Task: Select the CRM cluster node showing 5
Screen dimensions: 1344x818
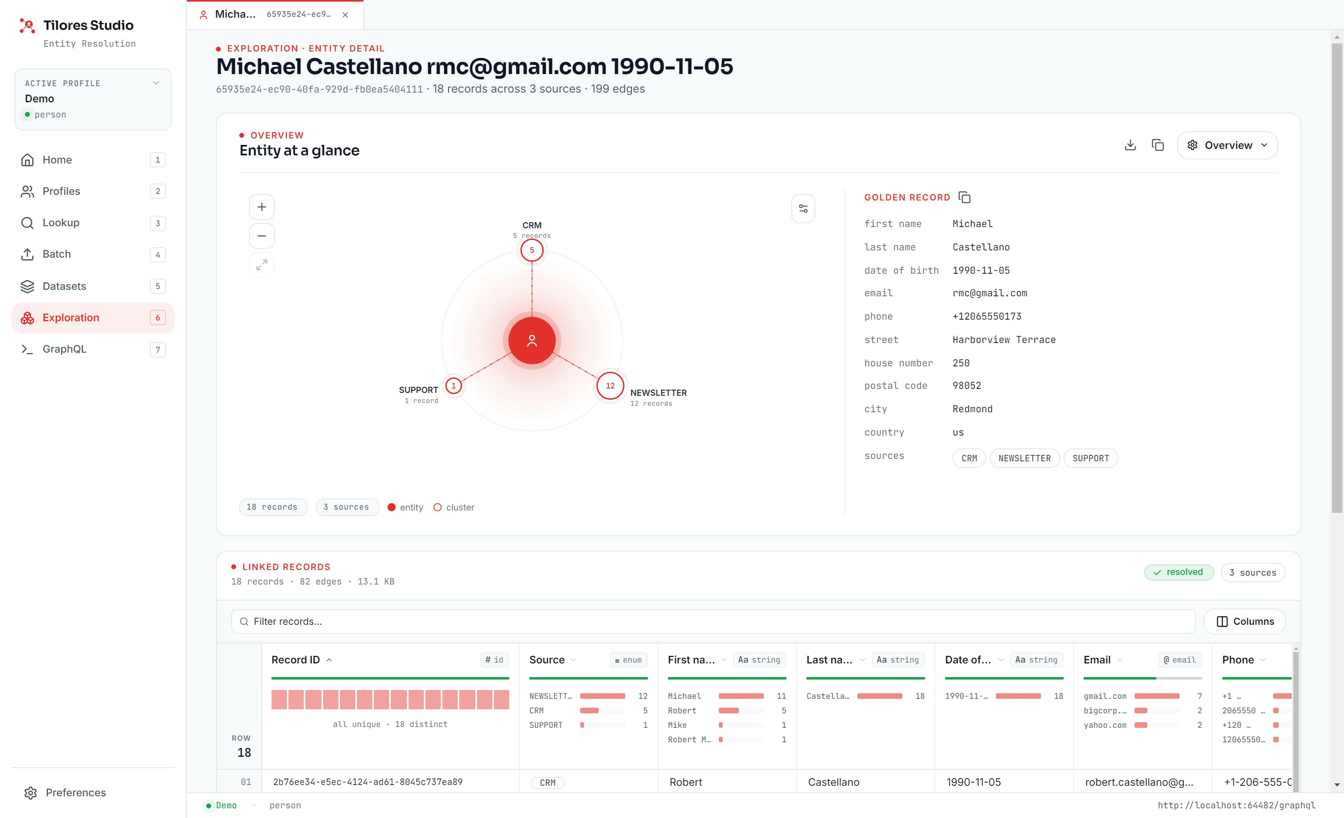Action: [532, 250]
